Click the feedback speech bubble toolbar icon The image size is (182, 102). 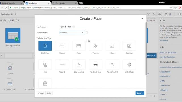(x=148, y=14)
